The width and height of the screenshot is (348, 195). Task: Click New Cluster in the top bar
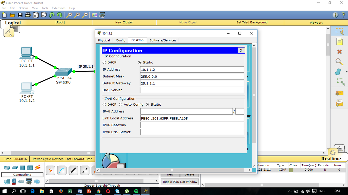click(124, 22)
